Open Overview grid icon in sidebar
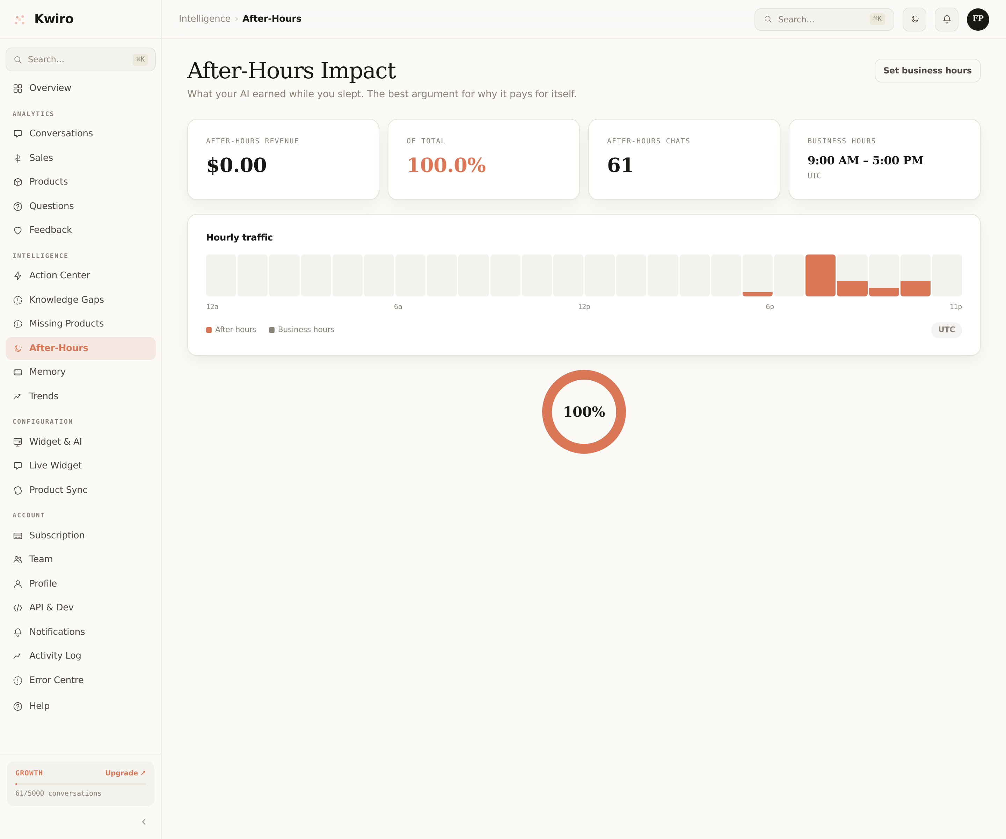The height and width of the screenshot is (839, 1006). point(18,88)
